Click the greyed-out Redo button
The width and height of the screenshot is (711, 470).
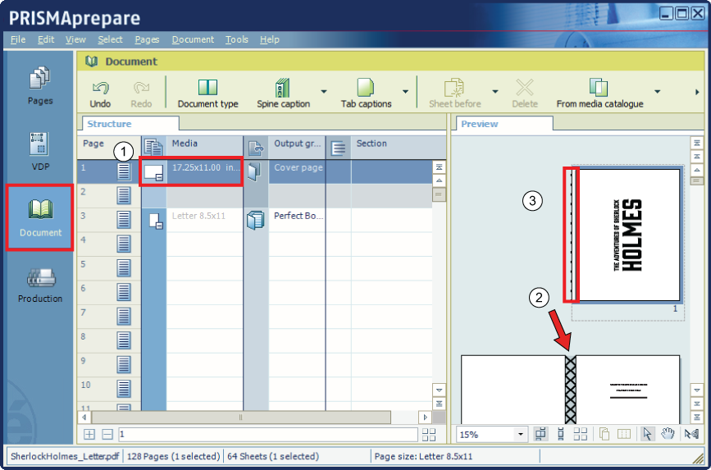pyautogui.click(x=141, y=94)
